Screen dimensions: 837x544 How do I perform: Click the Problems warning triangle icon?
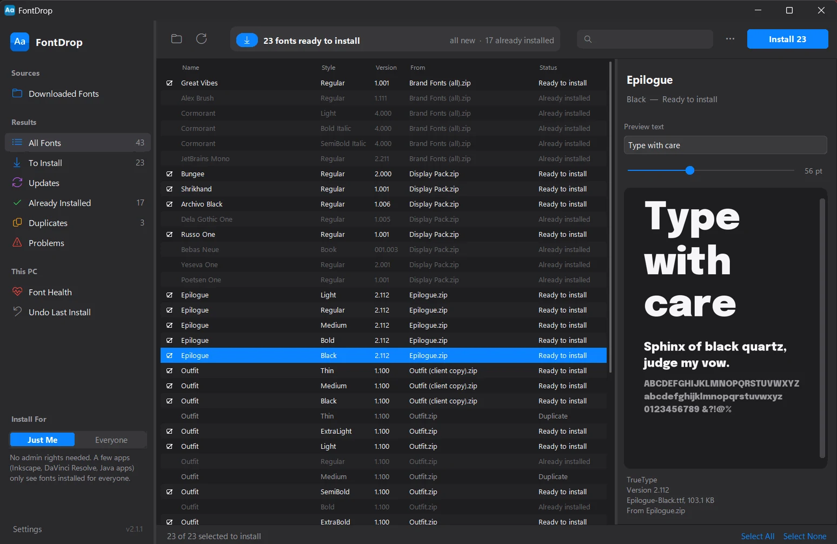17,243
